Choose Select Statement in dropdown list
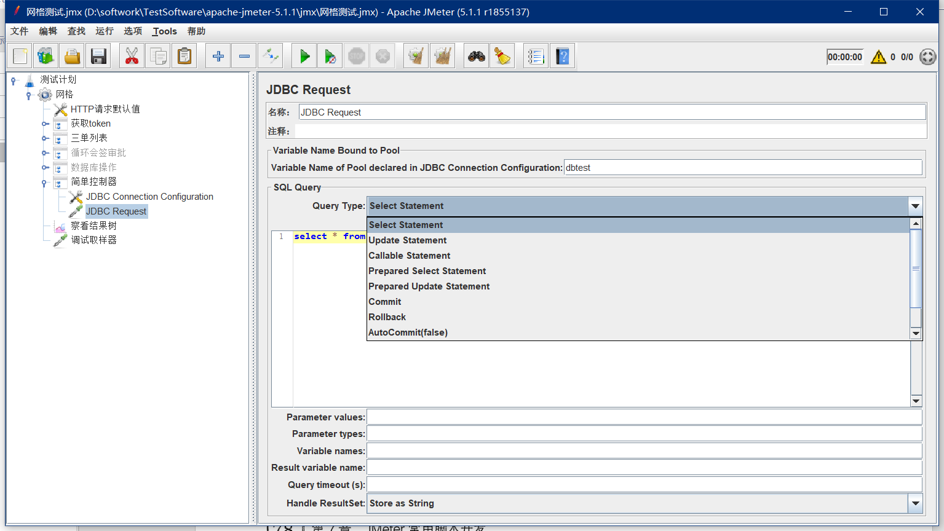Image resolution: width=944 pixels, height=531 pixels. coord(638,225)
